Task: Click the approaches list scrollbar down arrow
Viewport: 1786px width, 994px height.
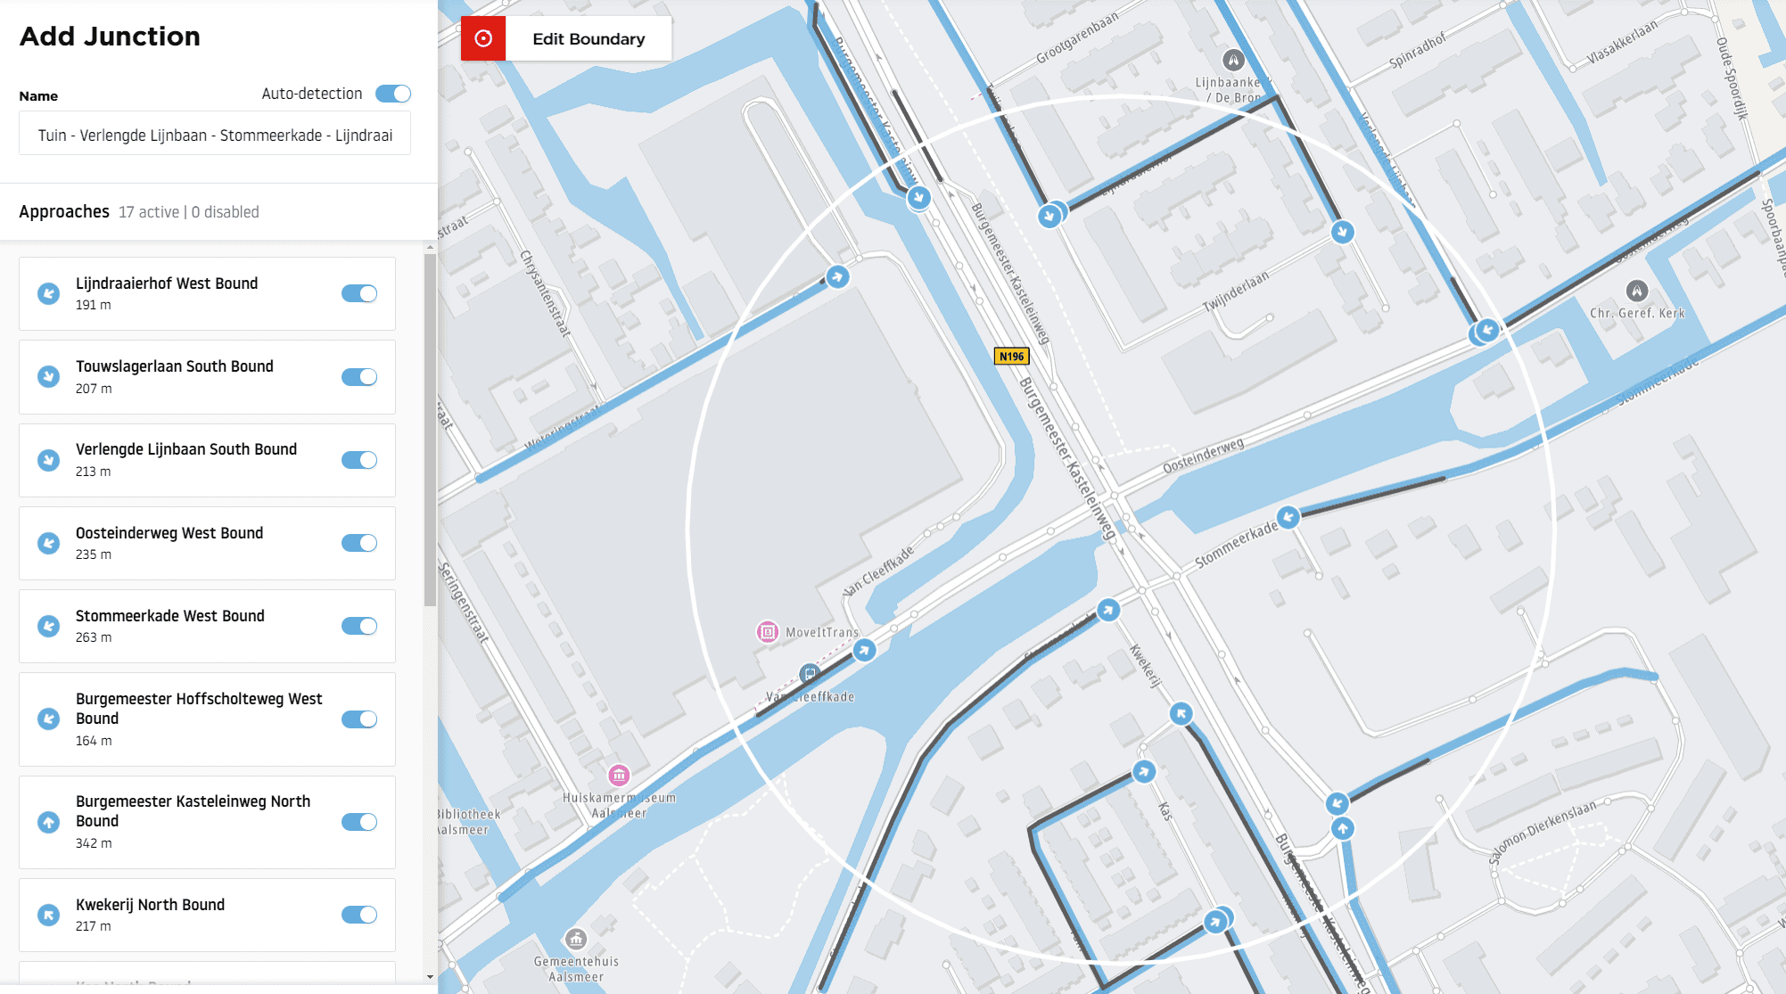Action: point(431,977)
